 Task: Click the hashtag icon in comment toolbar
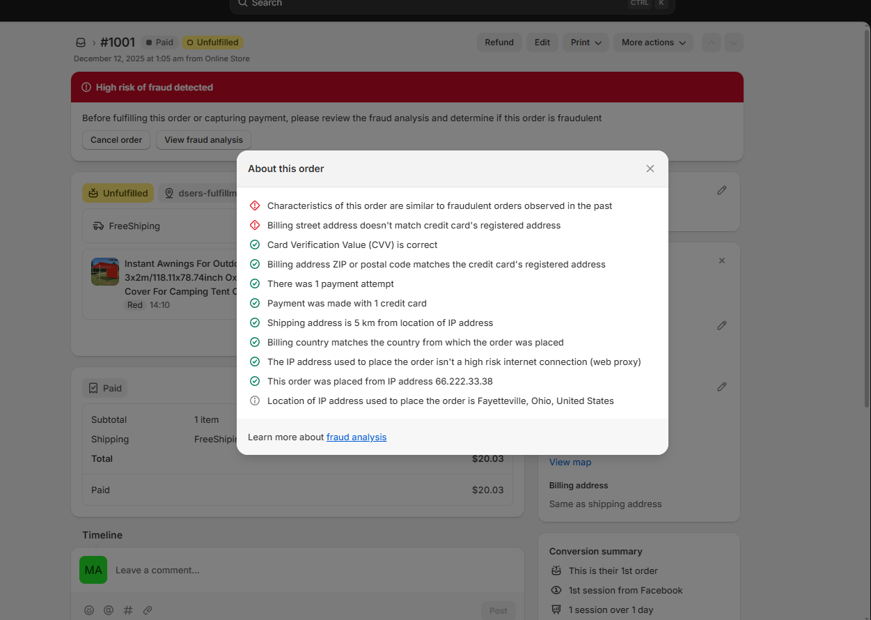pyautogui.click(x=128, y=610)
